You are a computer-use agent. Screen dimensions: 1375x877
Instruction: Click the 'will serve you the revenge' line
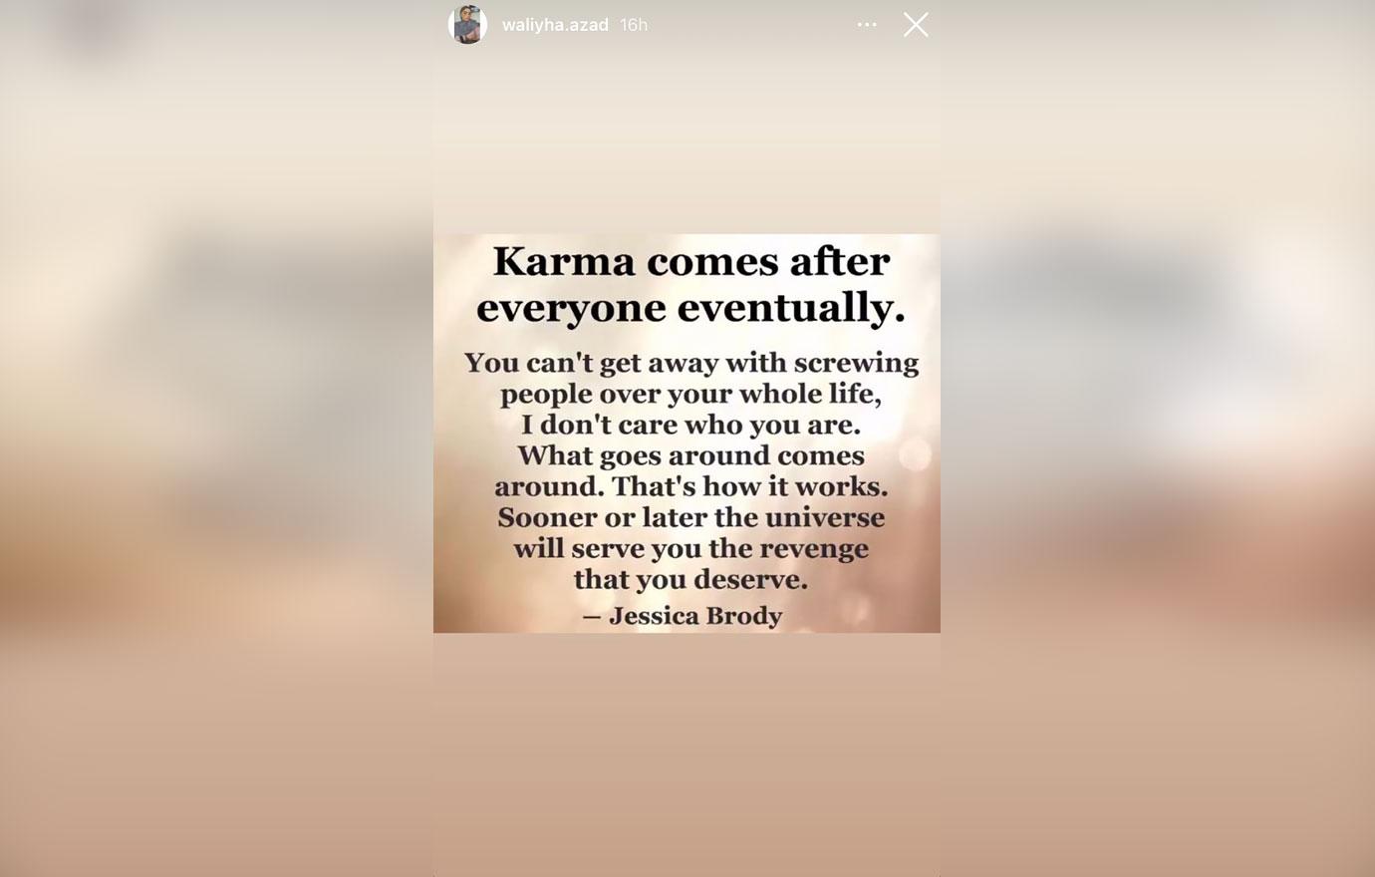[690, 548]
